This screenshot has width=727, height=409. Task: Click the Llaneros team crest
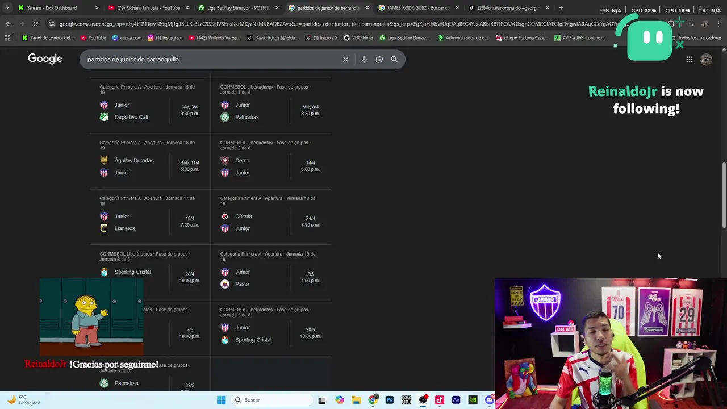[x=104, y=228]
